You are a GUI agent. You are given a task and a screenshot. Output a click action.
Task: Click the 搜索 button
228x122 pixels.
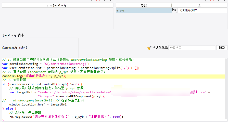click(x=222, y=48)
